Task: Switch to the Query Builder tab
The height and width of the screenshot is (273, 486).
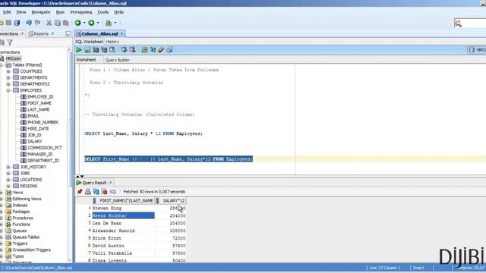Action: 118,60
